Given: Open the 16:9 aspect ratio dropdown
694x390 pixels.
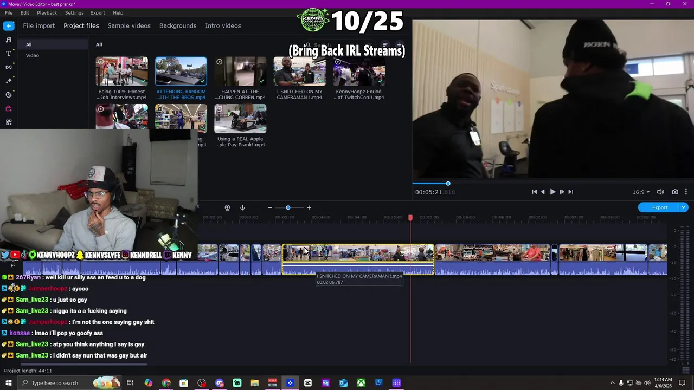Looking at the screenshot, I should point(641,192).
